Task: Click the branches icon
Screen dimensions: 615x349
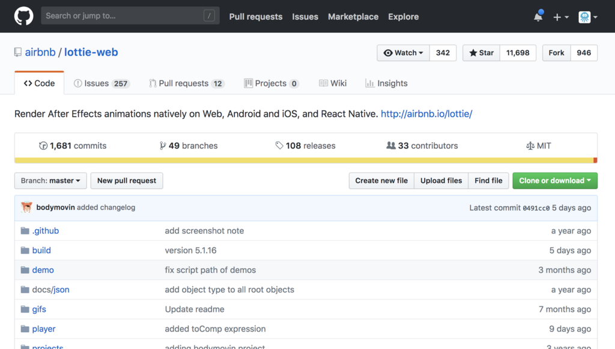Action: click(x=163, y=146)
